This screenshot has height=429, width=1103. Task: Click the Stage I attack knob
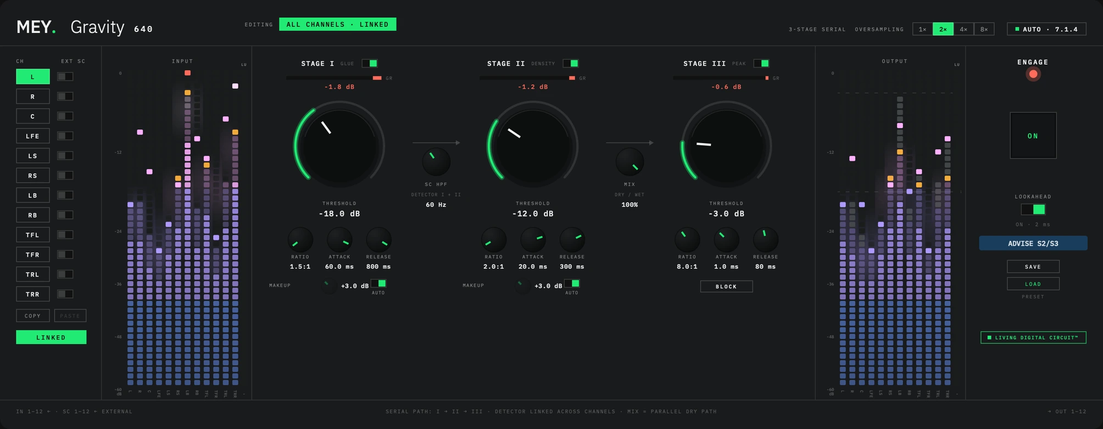(339, 240)
